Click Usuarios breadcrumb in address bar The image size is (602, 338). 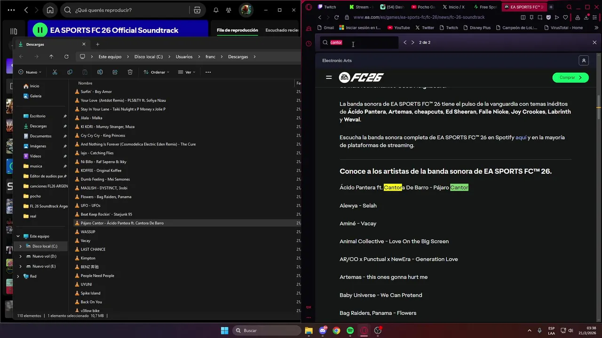point(184,57)
